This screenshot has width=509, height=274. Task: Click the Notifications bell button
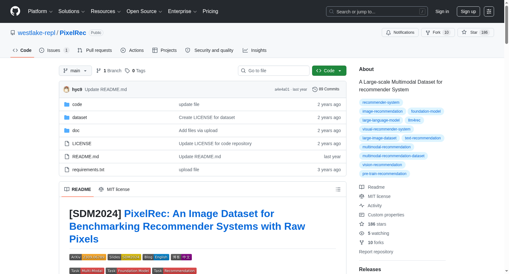[x=400, y=32]
